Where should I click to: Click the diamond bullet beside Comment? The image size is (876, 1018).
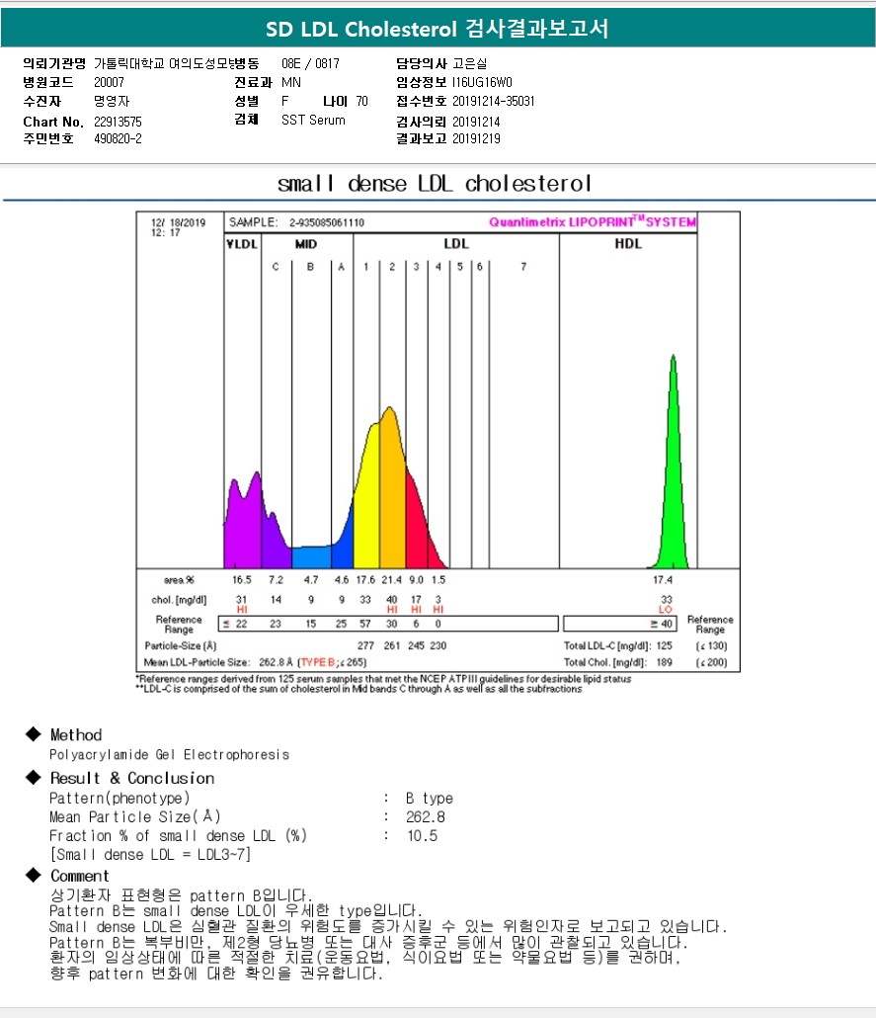click(33, 876)
